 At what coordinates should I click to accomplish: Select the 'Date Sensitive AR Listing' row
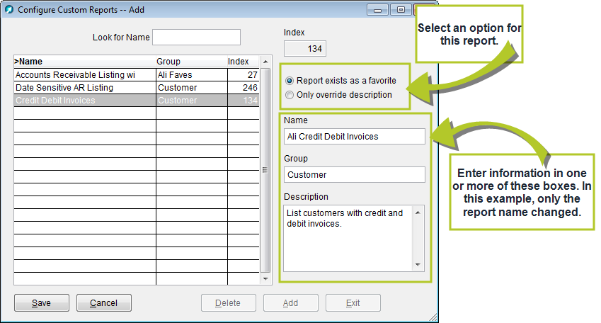pos(137,87)
